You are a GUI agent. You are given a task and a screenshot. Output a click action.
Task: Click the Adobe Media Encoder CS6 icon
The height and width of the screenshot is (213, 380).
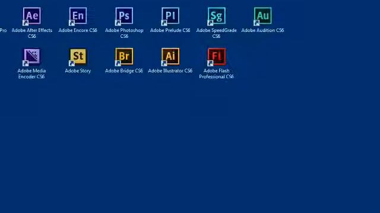point(31,57)
